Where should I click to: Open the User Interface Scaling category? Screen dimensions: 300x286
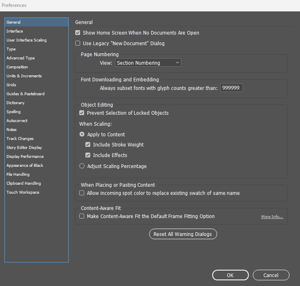pos(37,40)
